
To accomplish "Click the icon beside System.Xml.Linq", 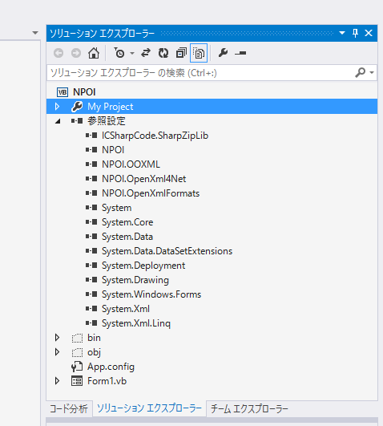I will click(91, 323).
